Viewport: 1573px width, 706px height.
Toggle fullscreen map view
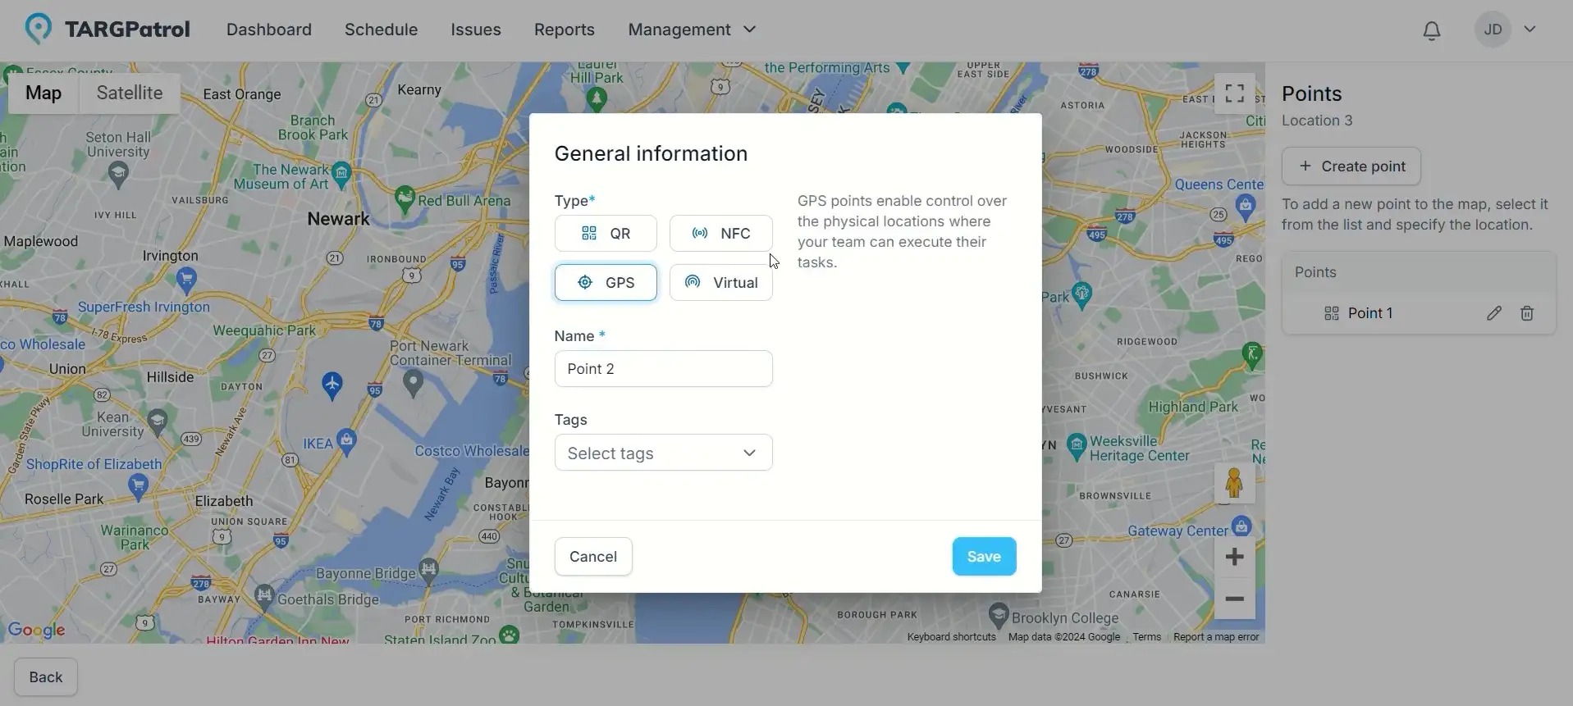point(1234,93)
